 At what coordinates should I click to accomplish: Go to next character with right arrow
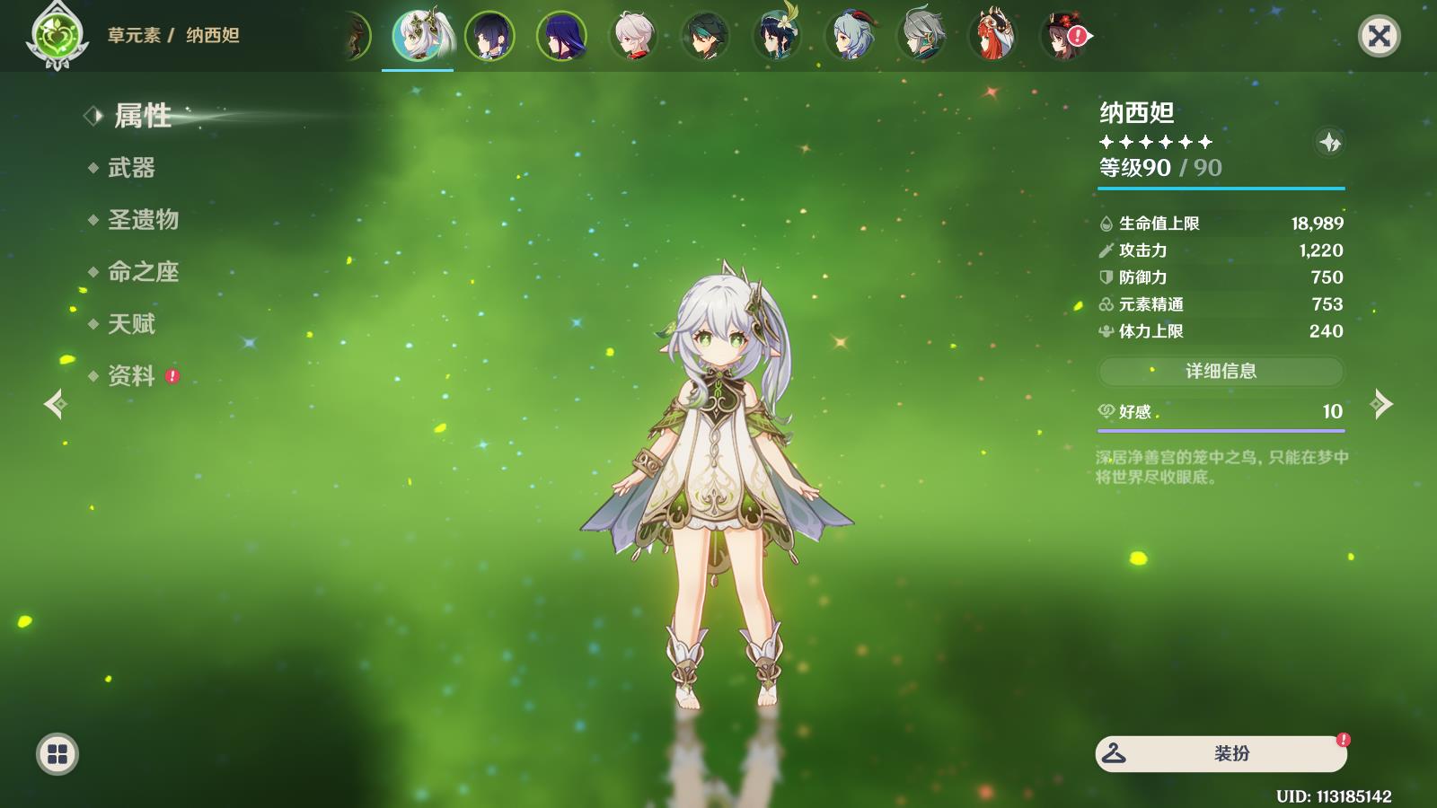coord(1381,404)
